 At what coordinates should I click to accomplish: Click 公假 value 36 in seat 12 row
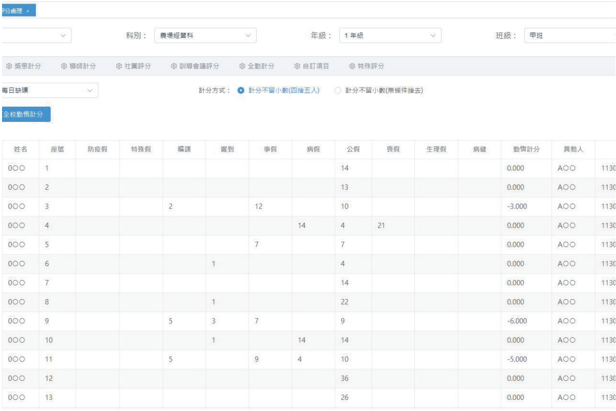pos(345,378)
